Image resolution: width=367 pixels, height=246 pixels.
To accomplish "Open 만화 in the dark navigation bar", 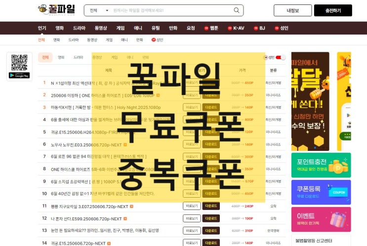I will 173,28.
